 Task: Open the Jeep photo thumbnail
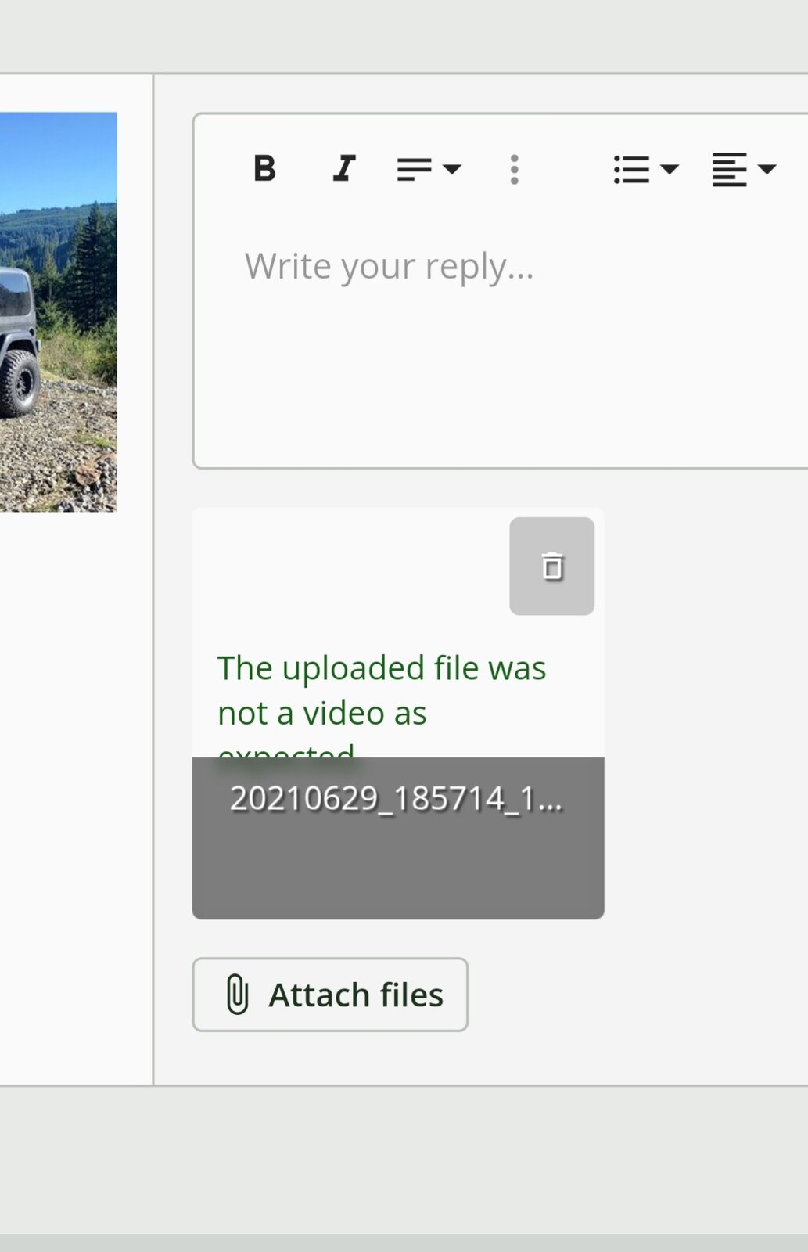[x=58, y=311]
